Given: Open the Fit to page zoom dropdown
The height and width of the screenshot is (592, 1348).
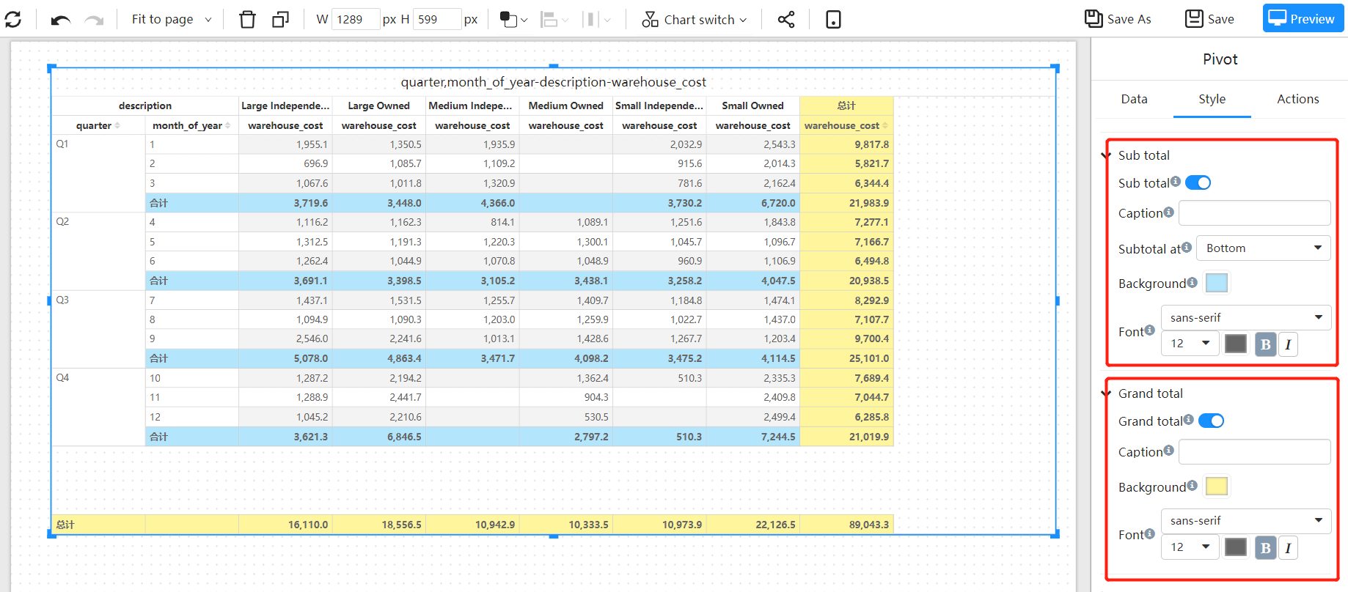Looking at the screenshot, I should (x=172, y=19).
